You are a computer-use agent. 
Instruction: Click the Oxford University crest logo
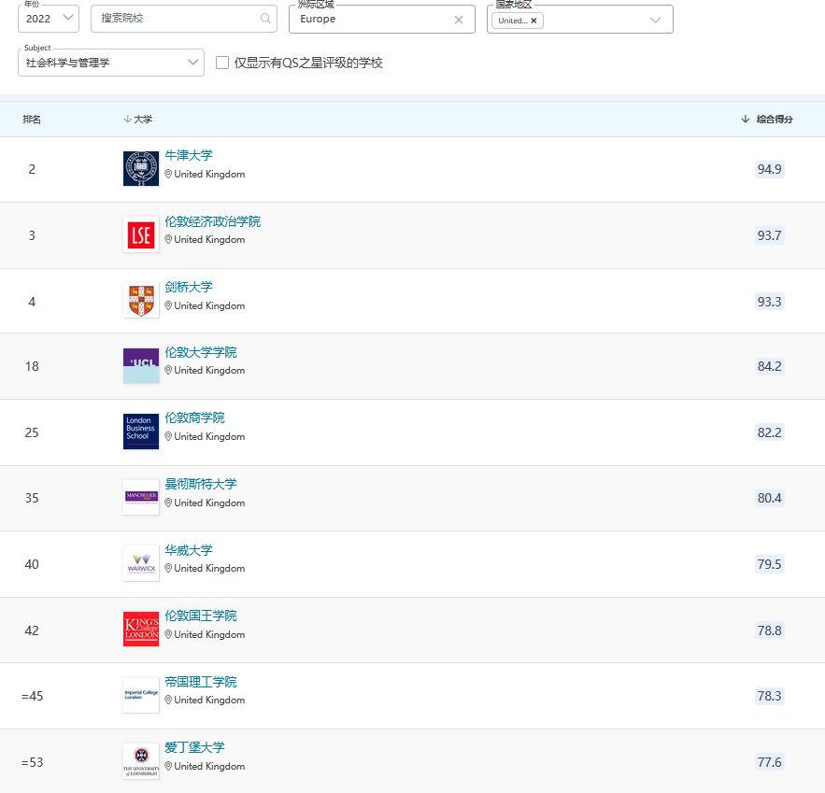(141, 169)
